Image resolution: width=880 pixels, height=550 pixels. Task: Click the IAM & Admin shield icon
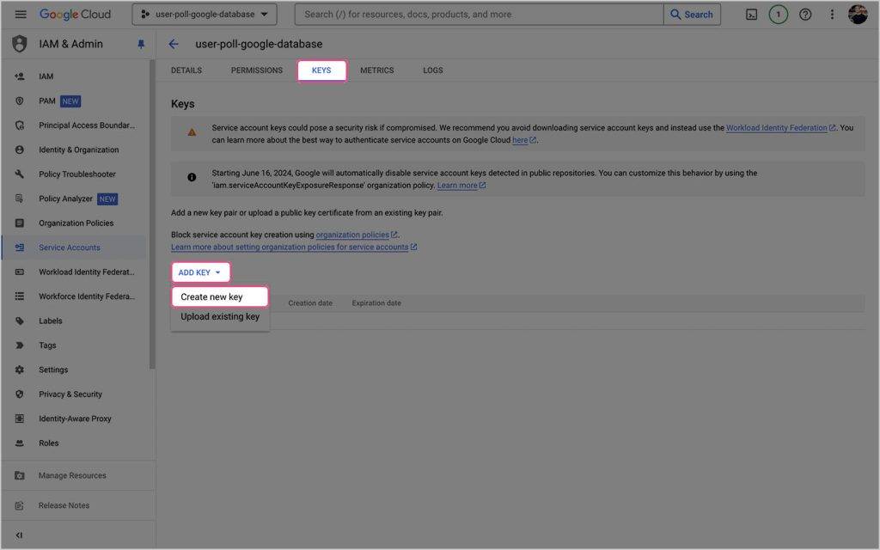20,44
